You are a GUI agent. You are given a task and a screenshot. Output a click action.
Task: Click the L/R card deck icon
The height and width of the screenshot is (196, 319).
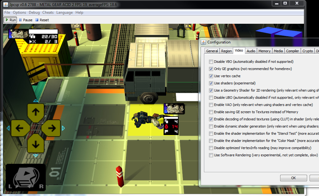click(26, 178)
